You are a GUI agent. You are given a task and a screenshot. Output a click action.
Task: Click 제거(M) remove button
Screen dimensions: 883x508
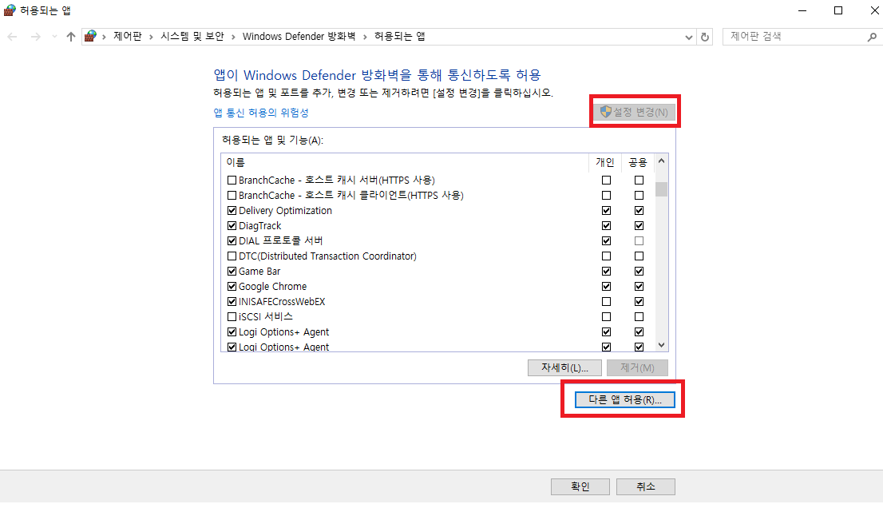(x=637, y=367)
